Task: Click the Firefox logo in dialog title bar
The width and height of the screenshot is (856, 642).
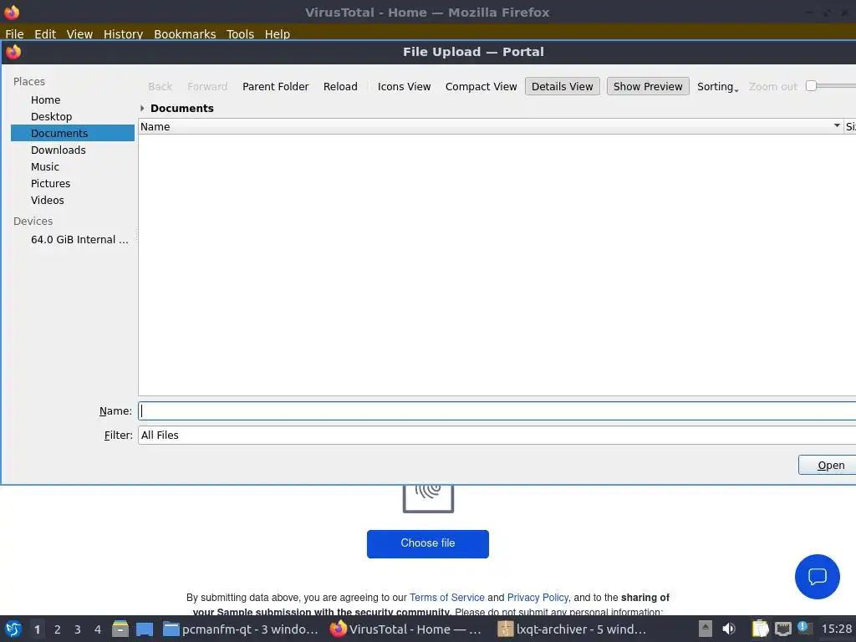Action: (13, 52)
